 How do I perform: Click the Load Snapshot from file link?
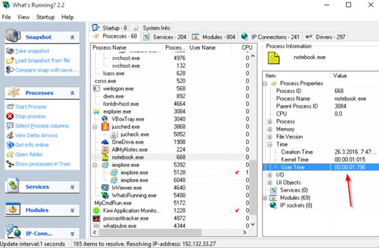tap(42, 61)
